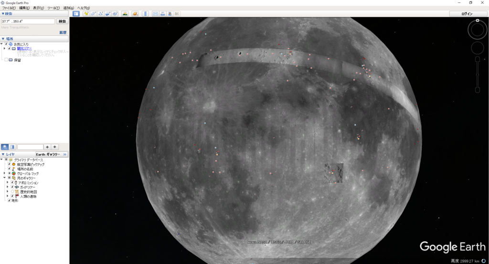Click the north-up compass look ring

(x=478, y=30)
